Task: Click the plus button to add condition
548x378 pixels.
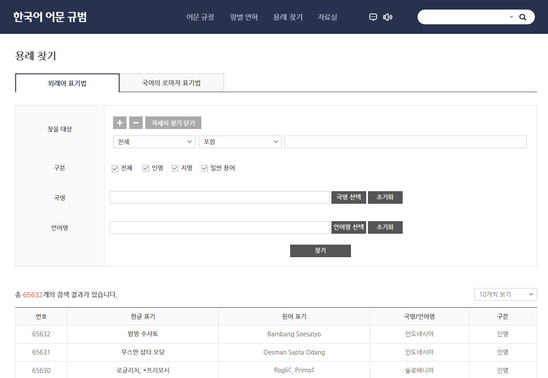Action: (120, 123)
